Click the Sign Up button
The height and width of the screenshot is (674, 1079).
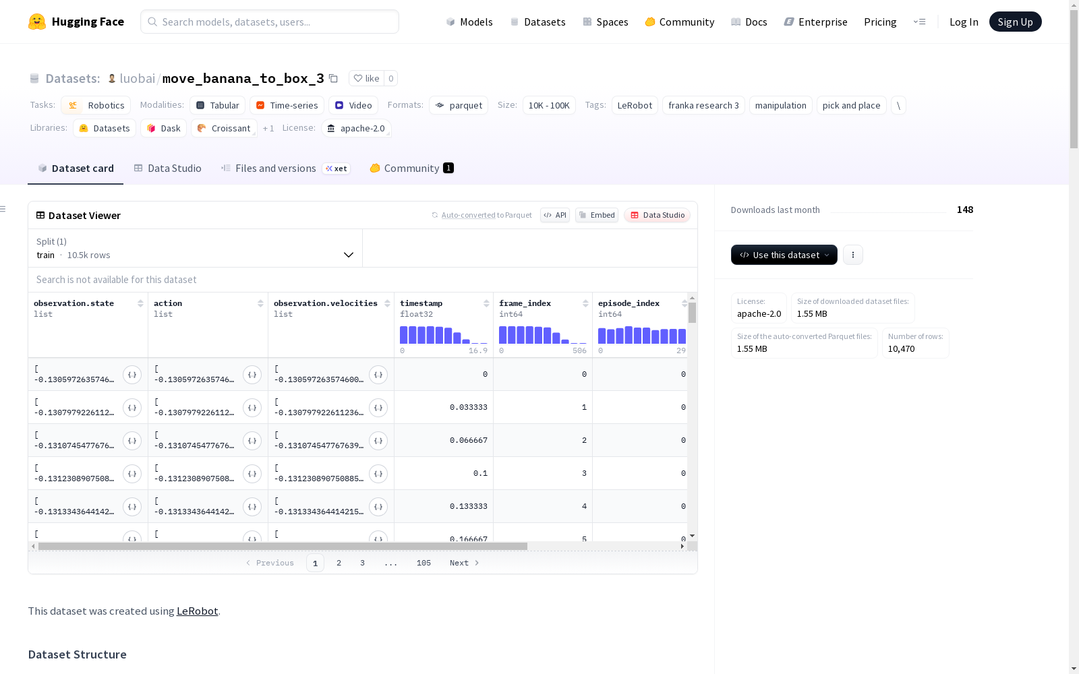tap(1015, 22)
